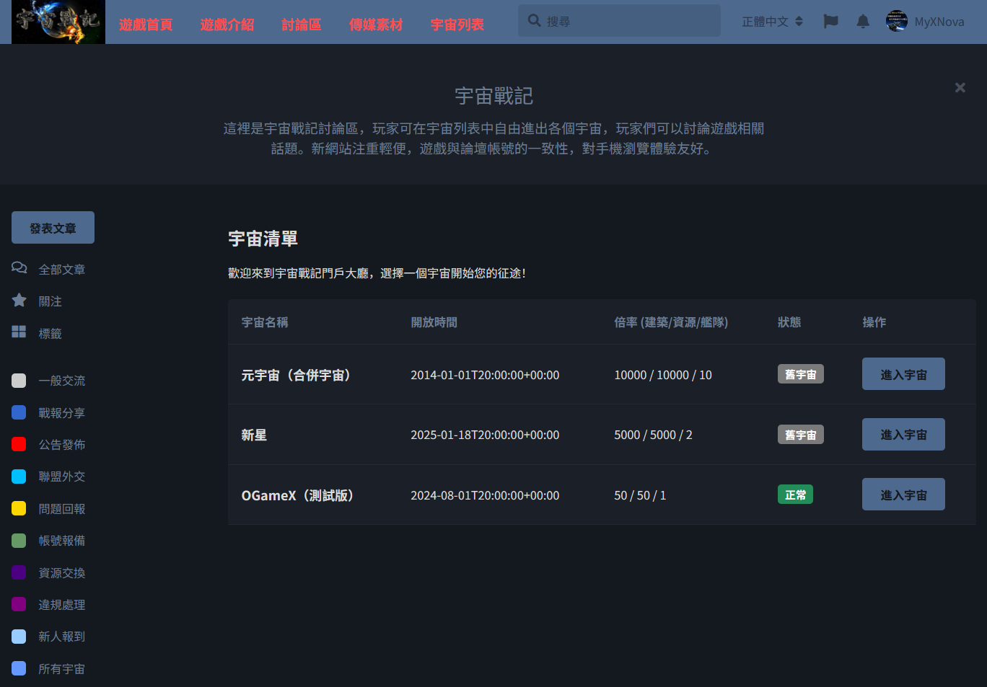Click the 全部文章 speech bubble icon
Image resolution: width=987 pixels, height=687 pixels.
click(x=19, y=267)
